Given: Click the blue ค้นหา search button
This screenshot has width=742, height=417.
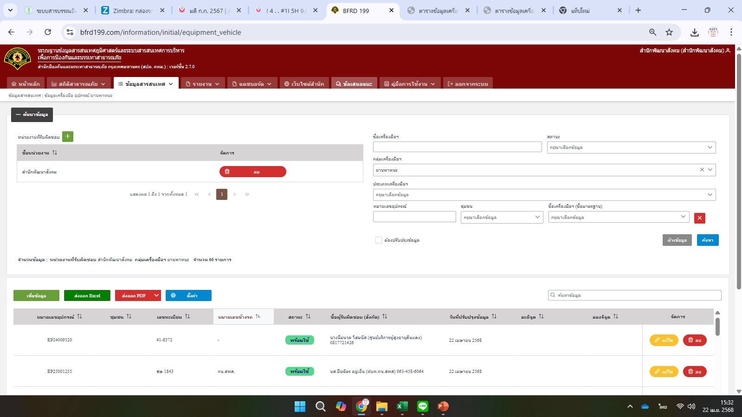Looking at the screenshot, I should (707, 240).
